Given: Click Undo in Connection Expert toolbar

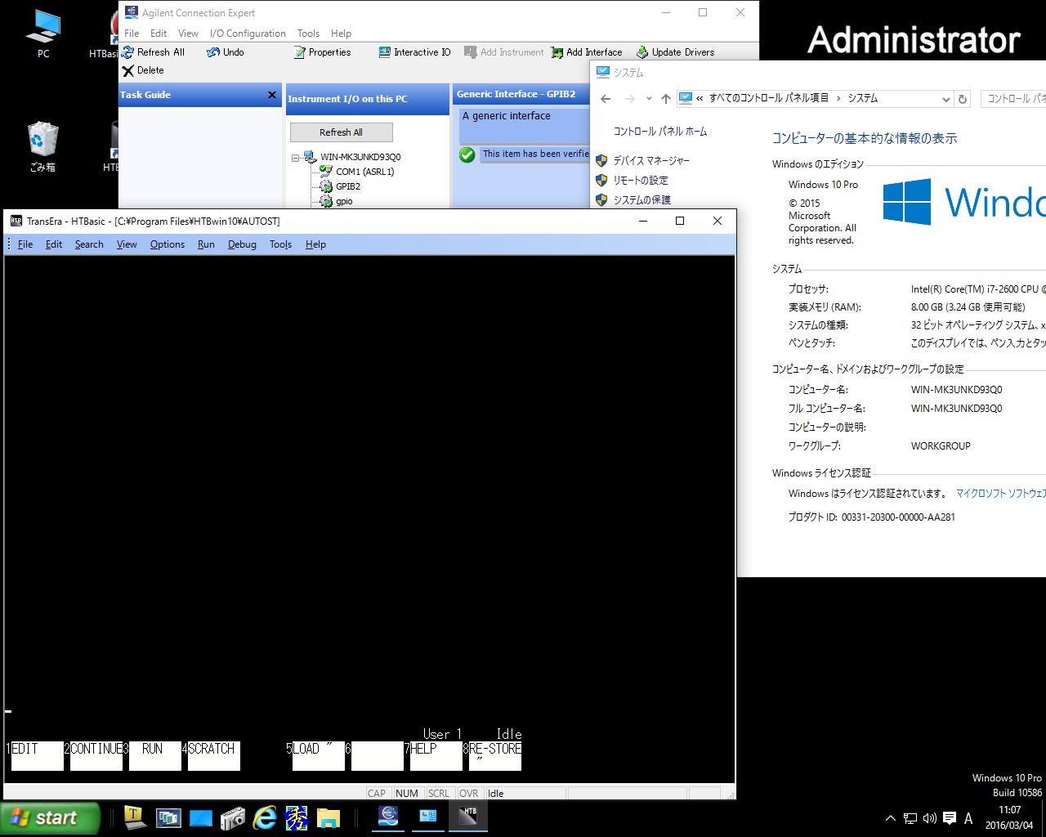Looking at the screenshot, I should pos(226,52).
